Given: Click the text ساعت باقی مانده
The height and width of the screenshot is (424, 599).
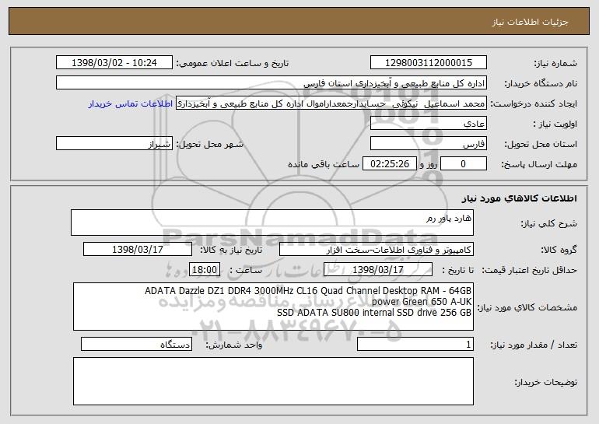Looking at the screenshot, I should (324, 164).
